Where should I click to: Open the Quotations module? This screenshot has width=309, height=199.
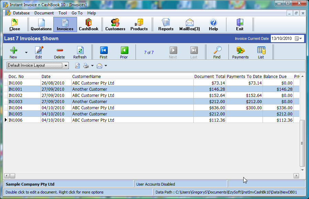point(41,25)
